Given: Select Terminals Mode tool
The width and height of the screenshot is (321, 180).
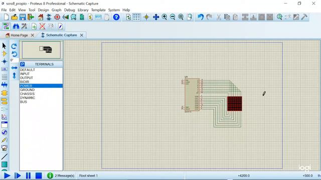Looking at the screenshot, I should point(4,101).
